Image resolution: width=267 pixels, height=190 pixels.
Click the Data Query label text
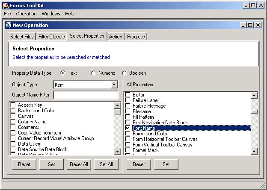click(x=30, y=144)
